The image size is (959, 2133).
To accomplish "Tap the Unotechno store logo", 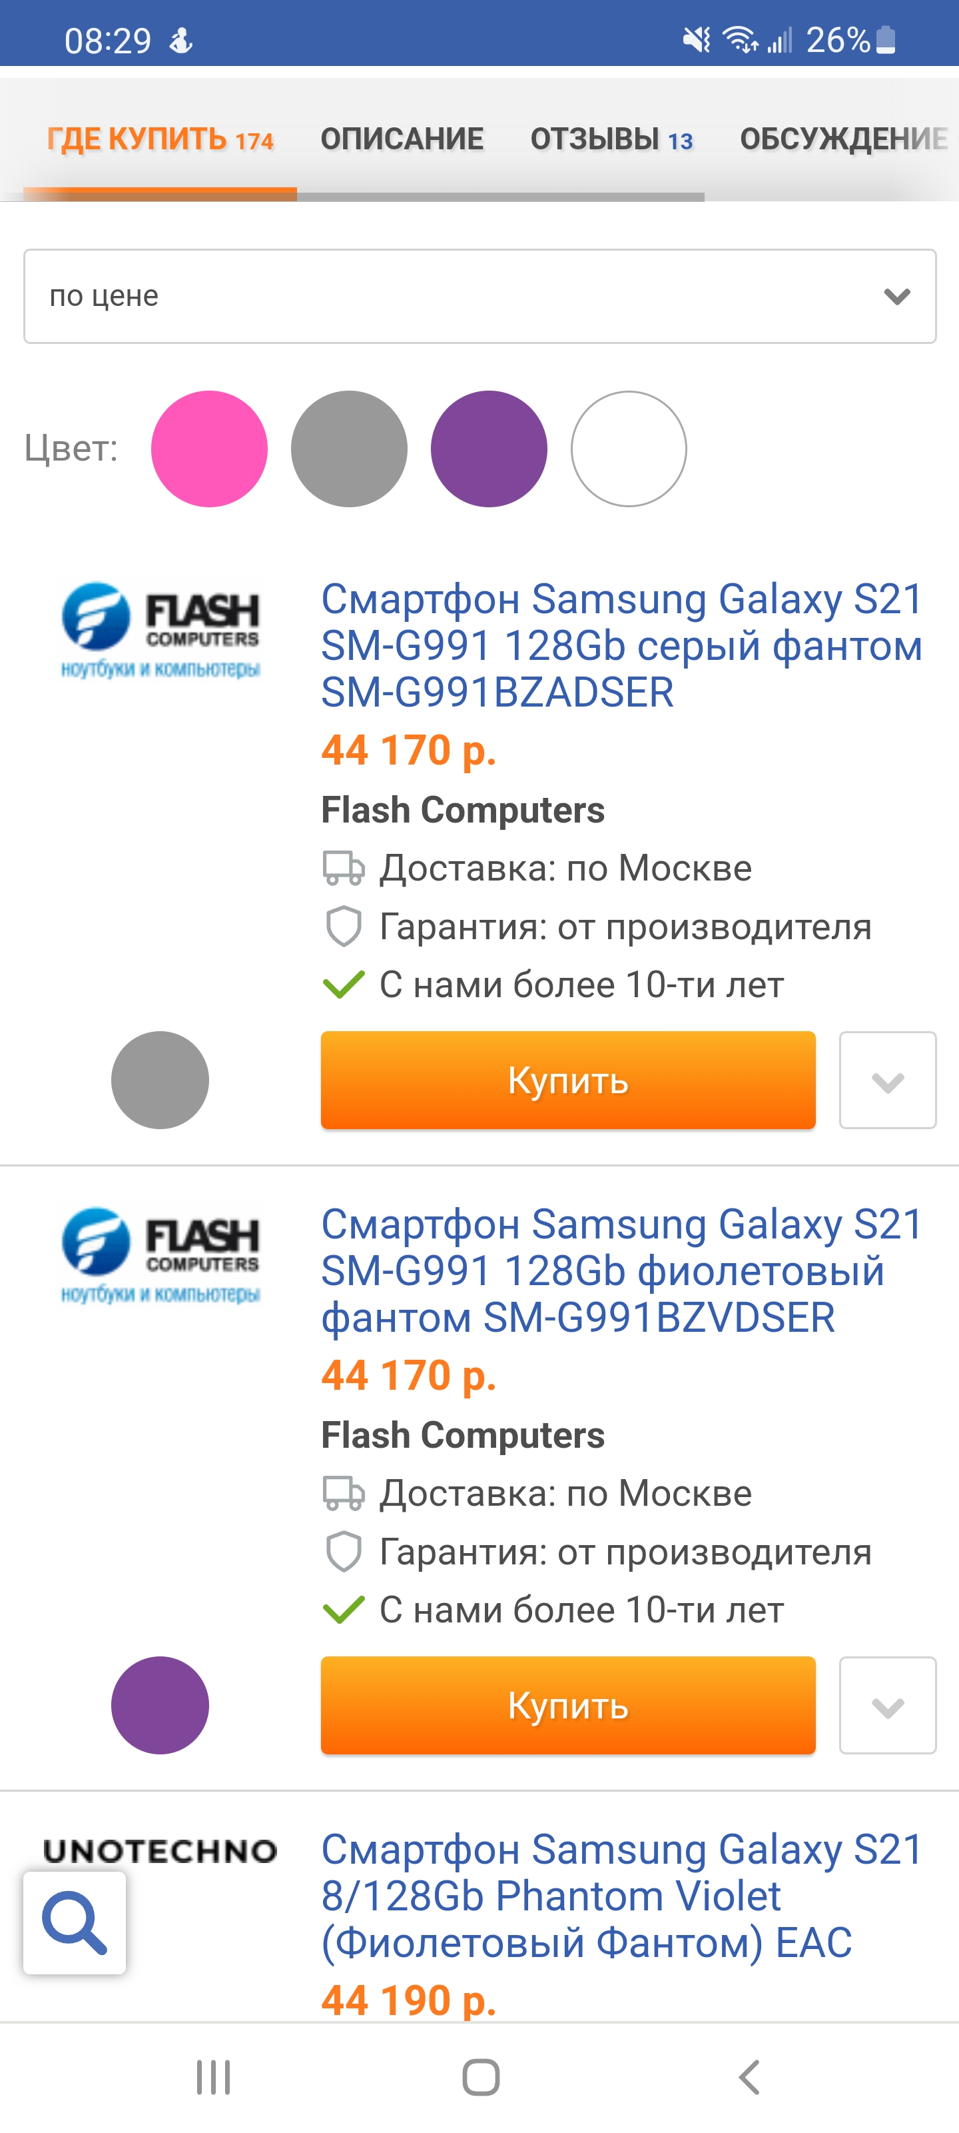I will [160, 1852].
